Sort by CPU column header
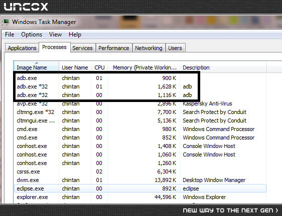The height and width of the screenshot is (216, 282). tap(99, 67)
